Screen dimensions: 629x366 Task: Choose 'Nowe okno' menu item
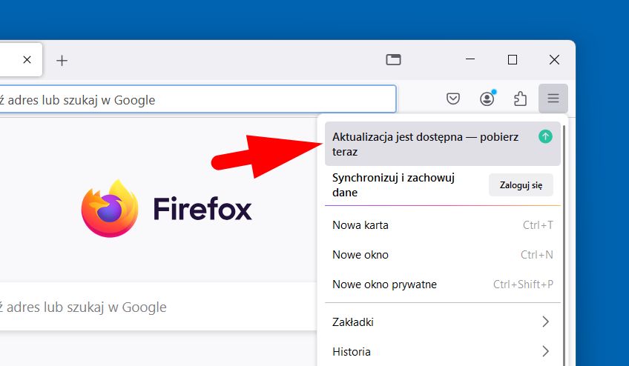pyautogui.click(x=443, y=255)
